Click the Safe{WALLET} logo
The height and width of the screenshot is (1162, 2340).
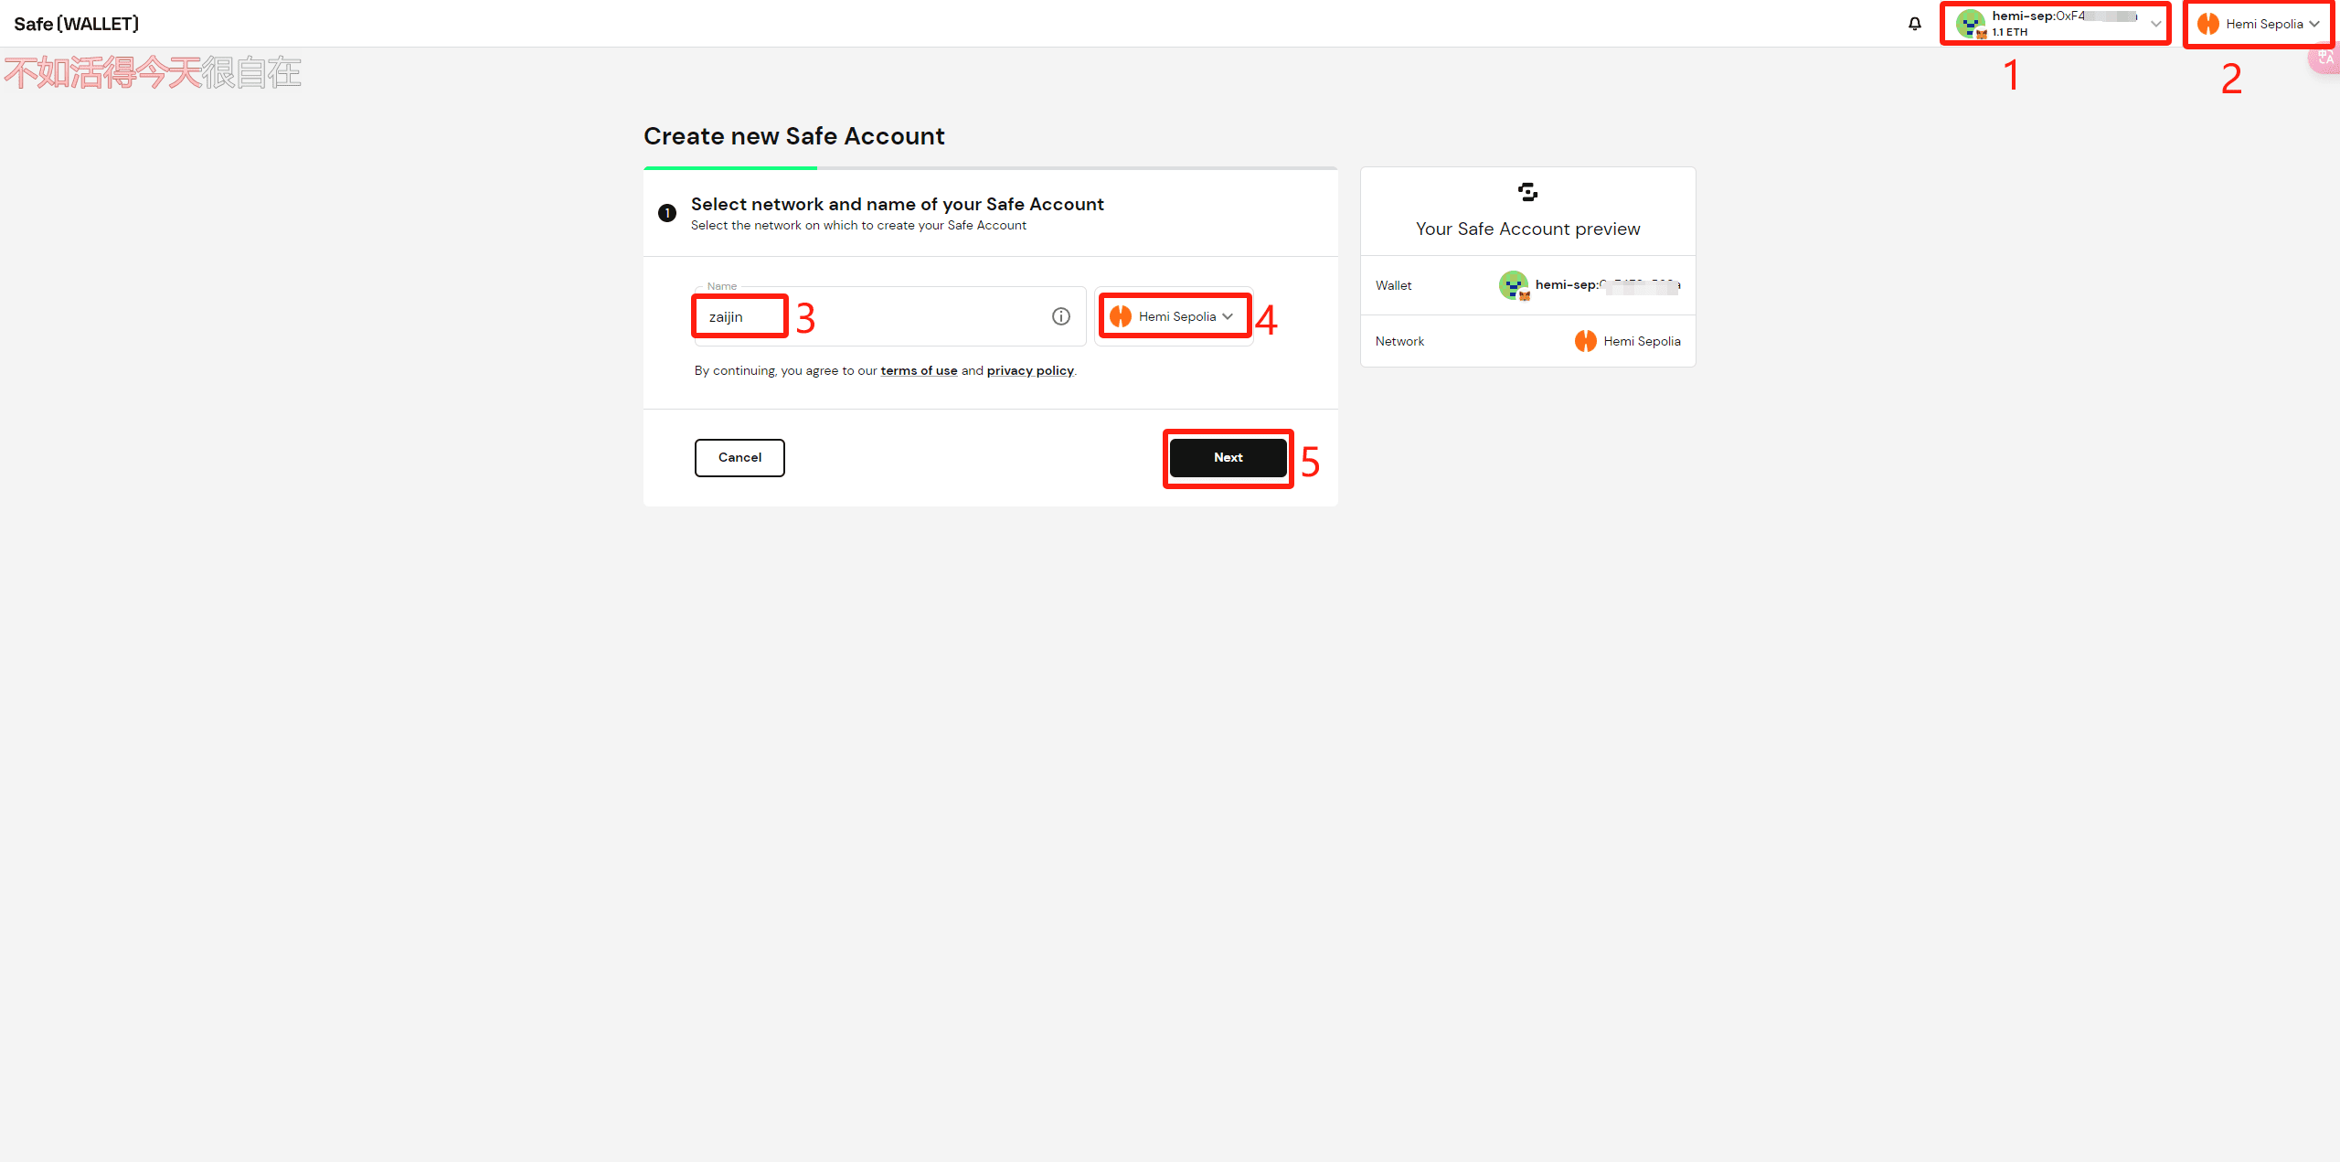pos(77,24)
